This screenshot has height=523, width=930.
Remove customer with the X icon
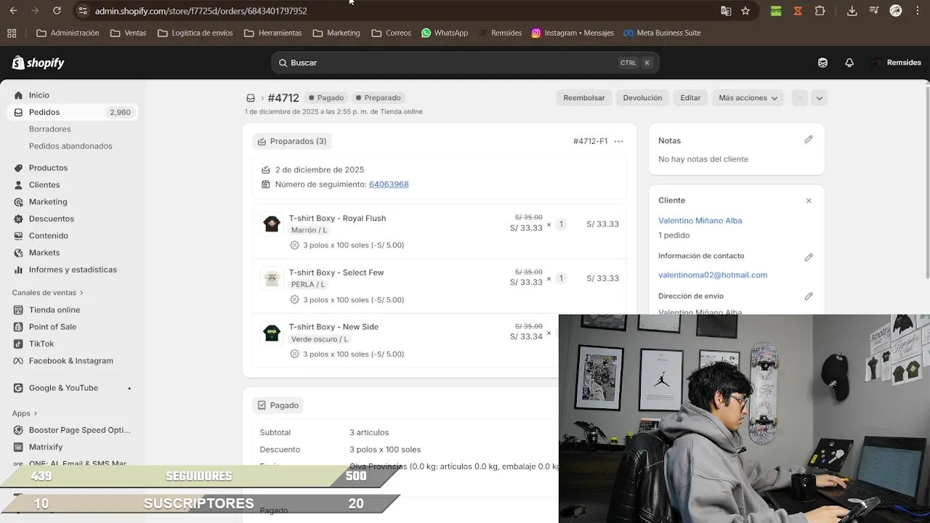(809, 200)
